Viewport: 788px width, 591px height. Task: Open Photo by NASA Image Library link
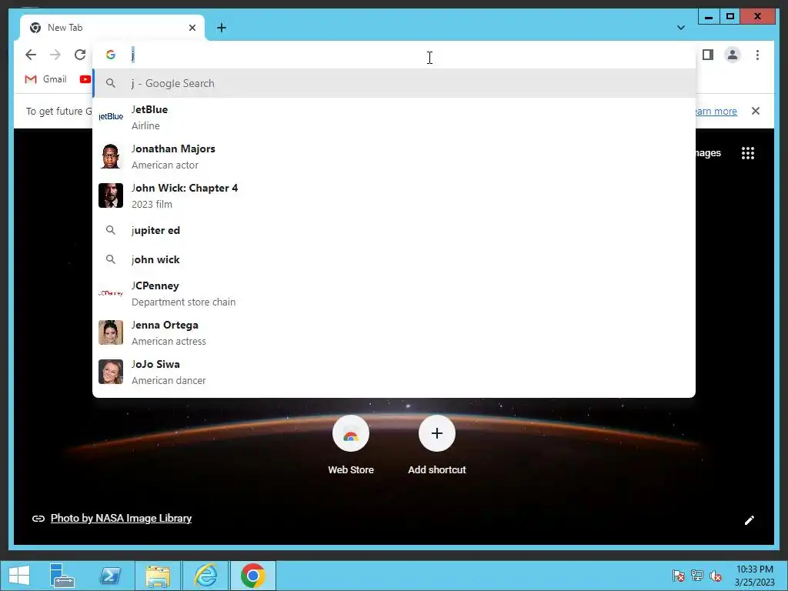(121, 518)
